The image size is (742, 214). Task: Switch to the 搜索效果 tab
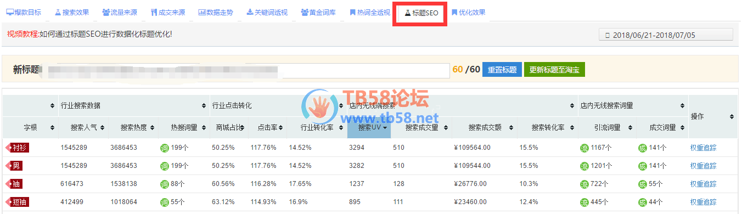(x=71, y=12)
